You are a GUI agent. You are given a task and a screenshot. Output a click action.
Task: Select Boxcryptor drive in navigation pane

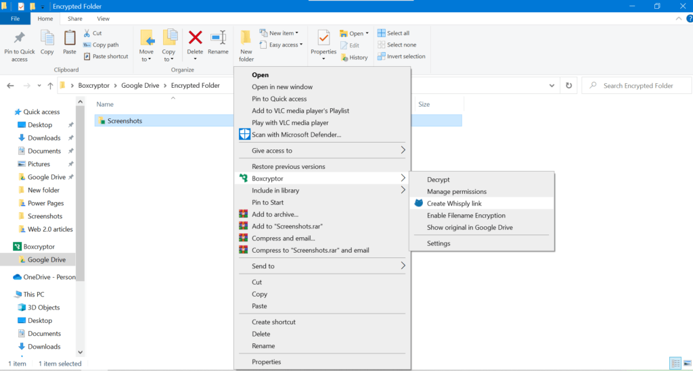(39, 247)
